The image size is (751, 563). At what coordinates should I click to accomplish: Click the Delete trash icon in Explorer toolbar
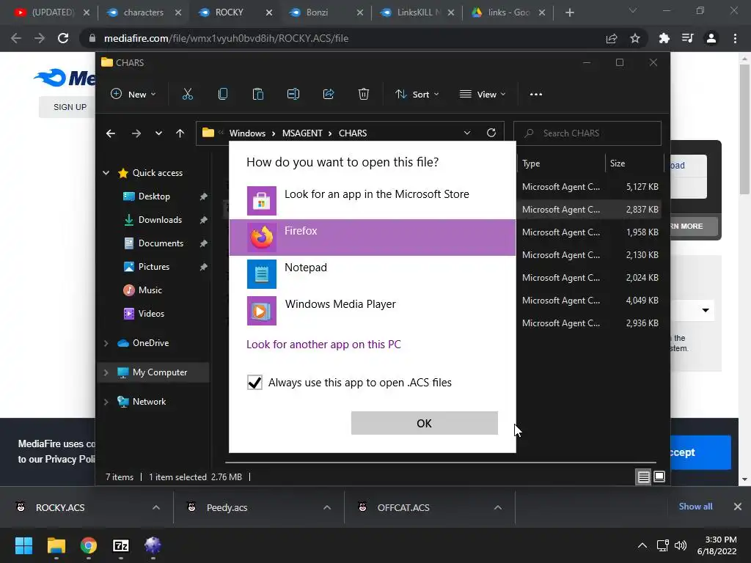[364, 95]
